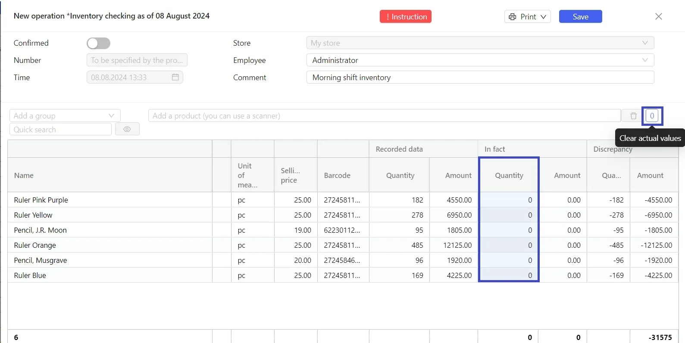Click the Add a product search field
The width and height of the screenshot is (685, 343).
(x=384, y=116)
